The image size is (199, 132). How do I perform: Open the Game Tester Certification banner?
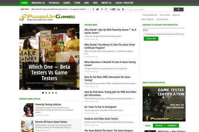tap(164, 104)
